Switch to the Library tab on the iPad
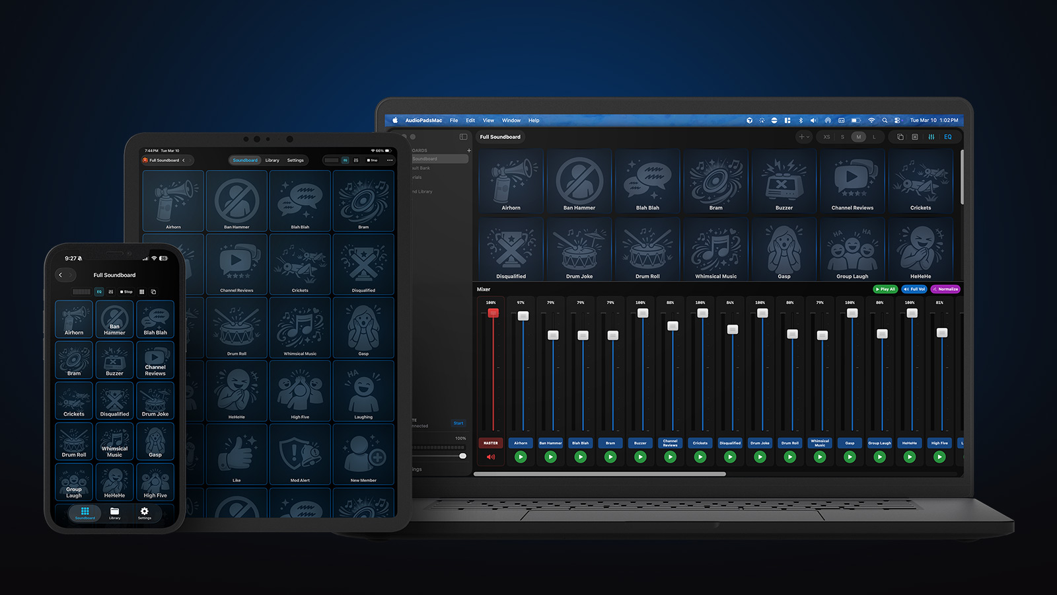 click(272, 160)
